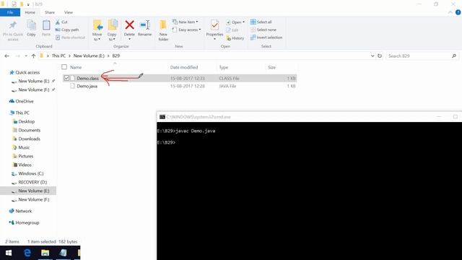Sort files by Name column
The image size is (462, 260).
point(76,67)
